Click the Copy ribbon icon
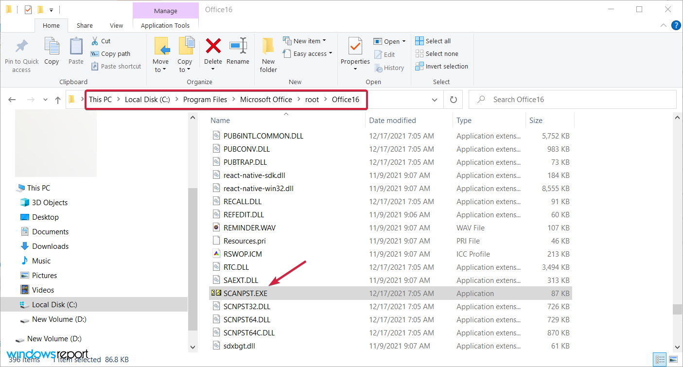Image resolution: width=683 pixels, height=367 pixels. coord(52,46)
